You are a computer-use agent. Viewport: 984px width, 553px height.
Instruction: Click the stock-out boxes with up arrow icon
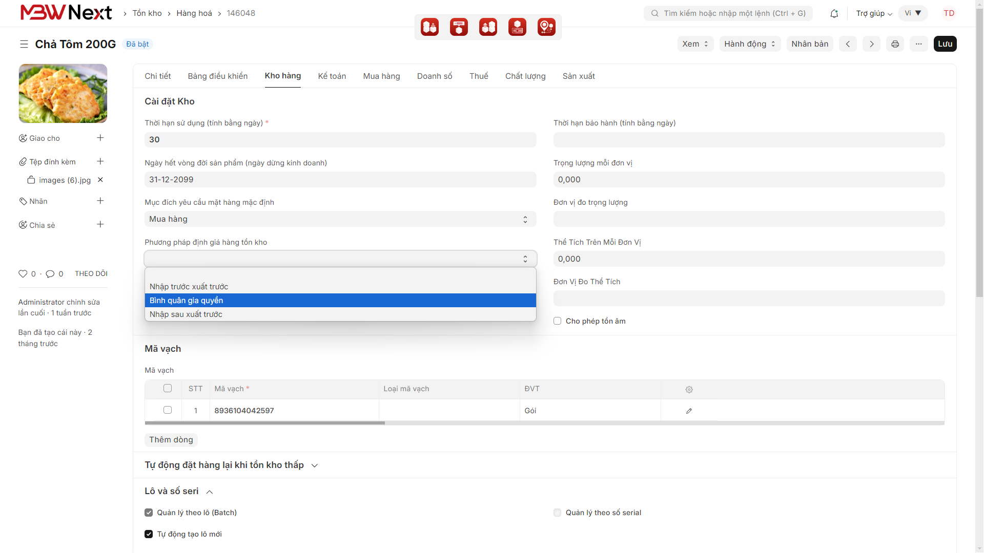click(x=488, y=27)
